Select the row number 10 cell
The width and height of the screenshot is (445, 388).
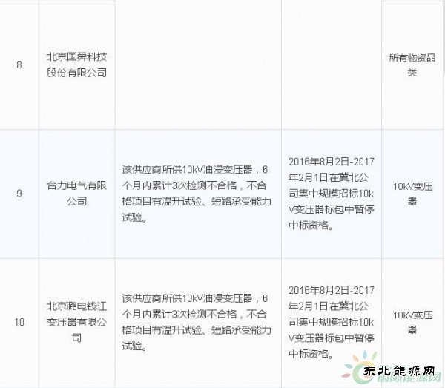[19, 320]
